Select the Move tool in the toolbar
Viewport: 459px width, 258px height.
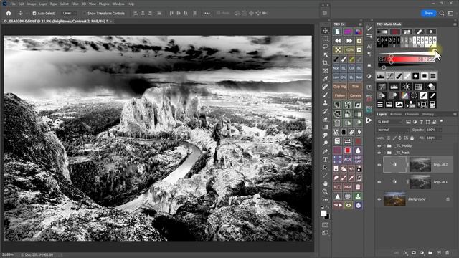[x=325, y=30]
